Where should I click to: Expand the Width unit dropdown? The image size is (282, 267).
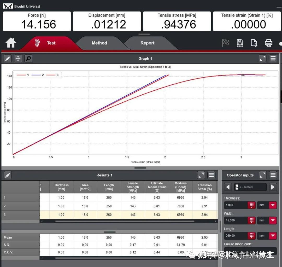click(273, 220)
